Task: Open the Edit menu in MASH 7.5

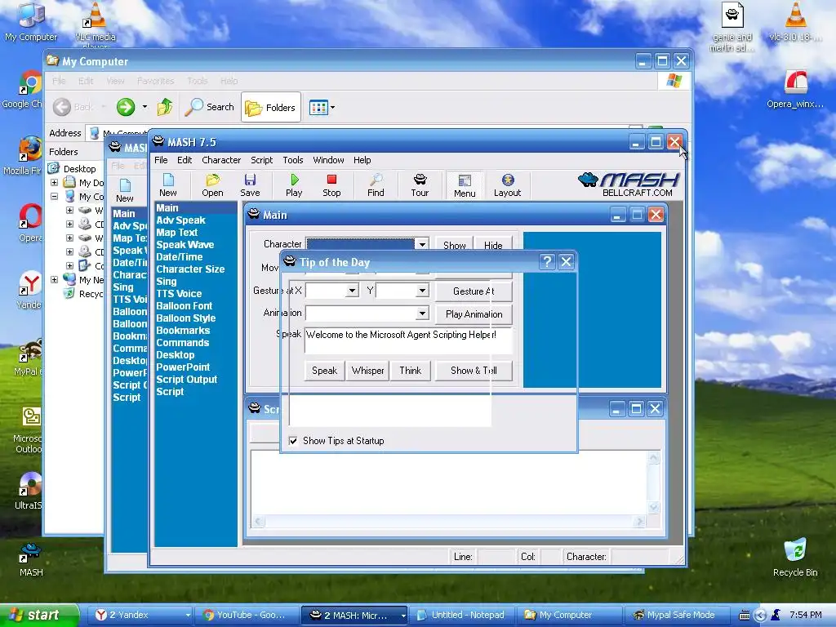Action: (x=185, y=160)
